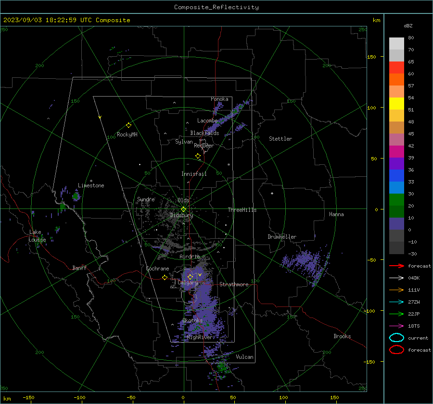433x404 pixels.
Task: Click the magenta 18TS arrow icon
Action: click(x=396, y=326)
